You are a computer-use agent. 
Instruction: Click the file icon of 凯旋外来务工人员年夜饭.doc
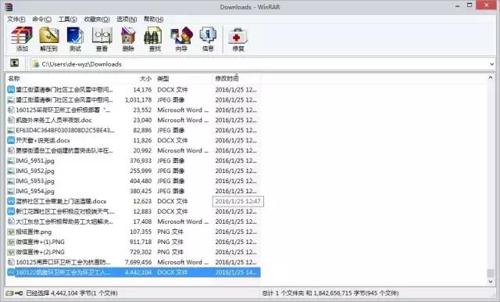(11, 120)
